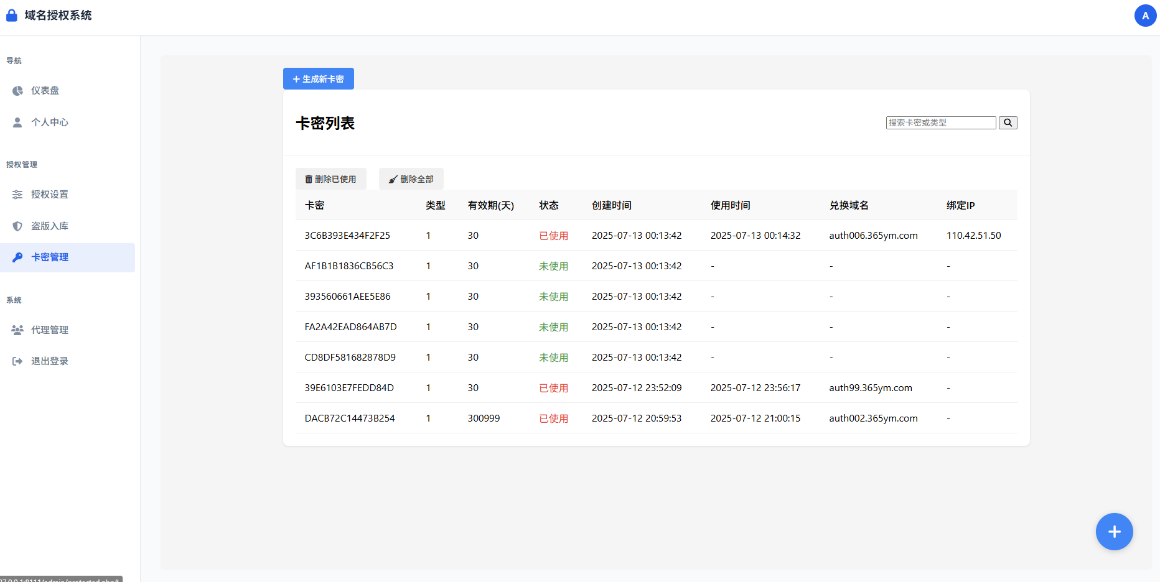Focus the 搜索卡密或类型 search field
The height and width of the screenshot is (582, 1160).
click(940, 123)
